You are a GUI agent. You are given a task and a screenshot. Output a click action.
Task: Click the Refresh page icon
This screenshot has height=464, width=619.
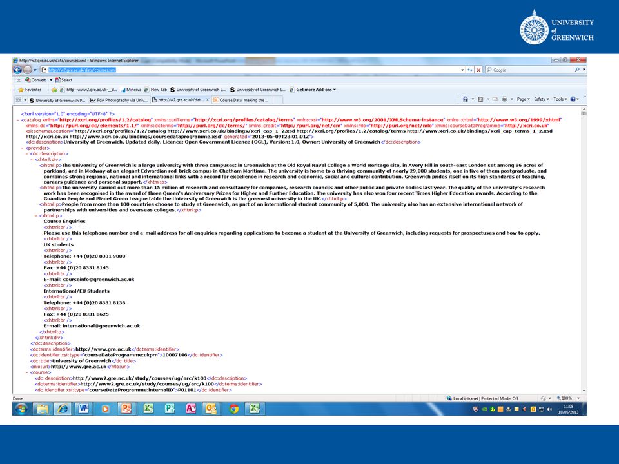click(x=470, y=70)
